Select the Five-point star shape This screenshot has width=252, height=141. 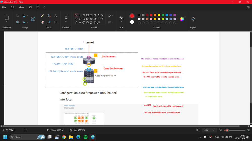76,23
